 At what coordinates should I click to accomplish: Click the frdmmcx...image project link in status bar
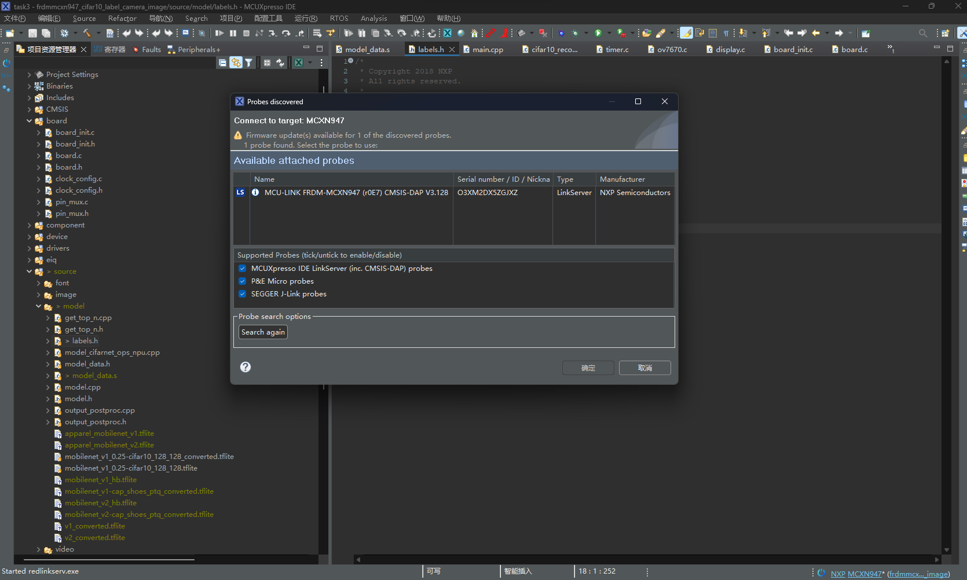tap(919, 574)
